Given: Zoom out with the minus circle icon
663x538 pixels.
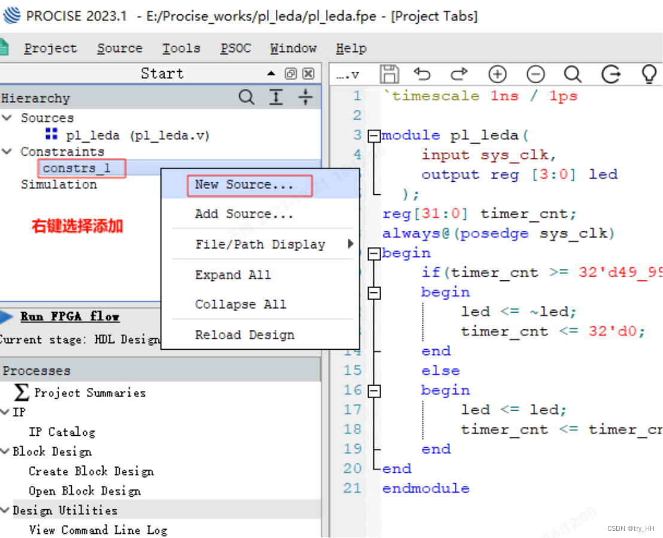Looking at the screenshot, I should point(536,74).
